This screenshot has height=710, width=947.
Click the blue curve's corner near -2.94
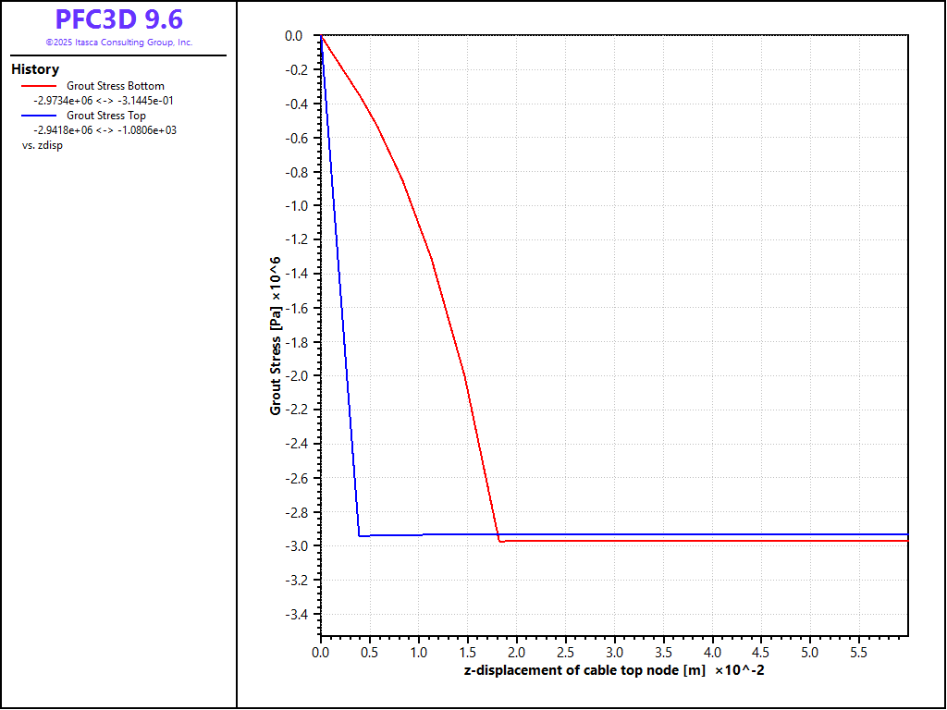359,535
